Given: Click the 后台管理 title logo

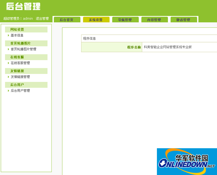Looking at the screenshot, I should [23, 6].
